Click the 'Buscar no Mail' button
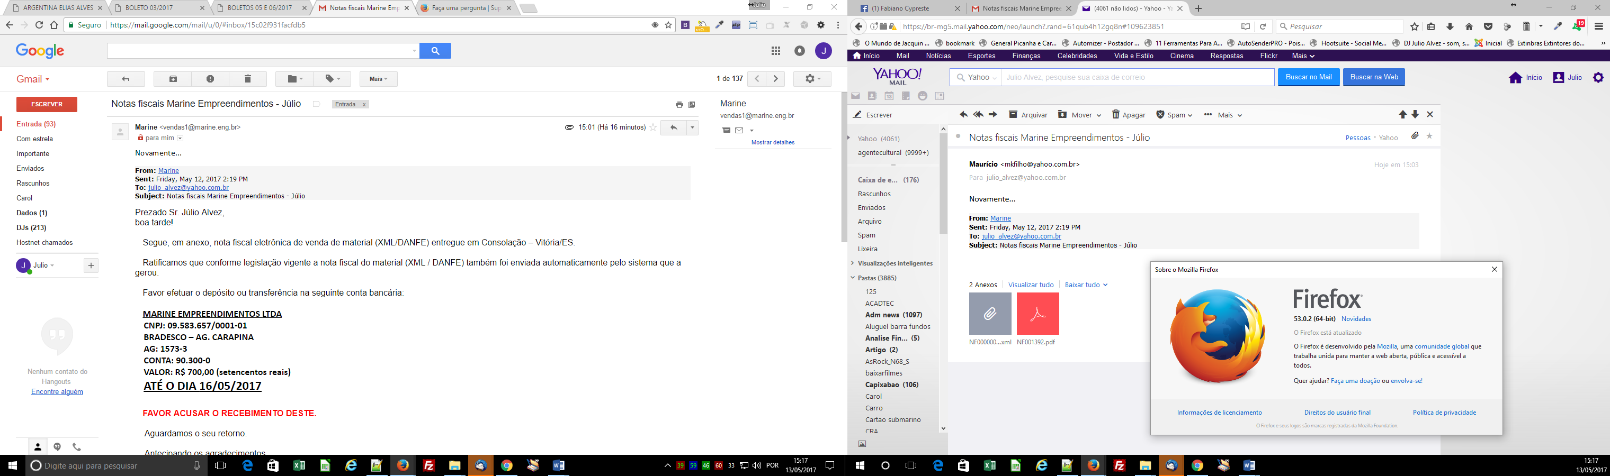Image resolution: width=1610 pixels, height=476 pixels. (1309, 77)
